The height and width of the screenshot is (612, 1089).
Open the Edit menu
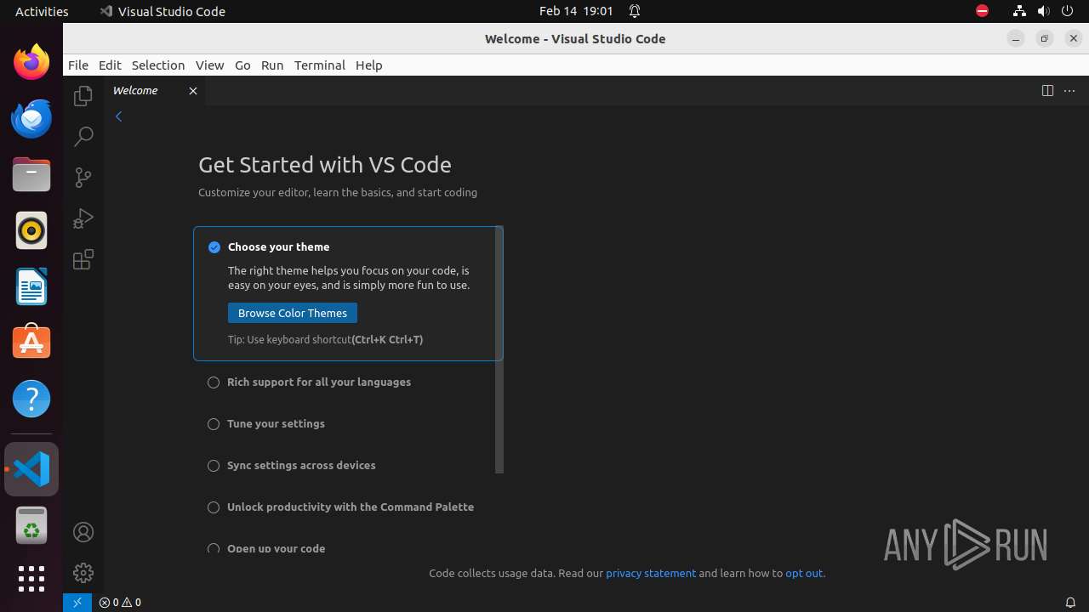point(110,65)
